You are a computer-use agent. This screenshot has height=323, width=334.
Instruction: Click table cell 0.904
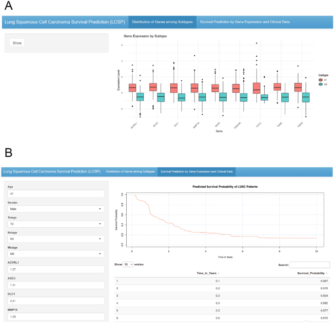(x=324, y=296)
